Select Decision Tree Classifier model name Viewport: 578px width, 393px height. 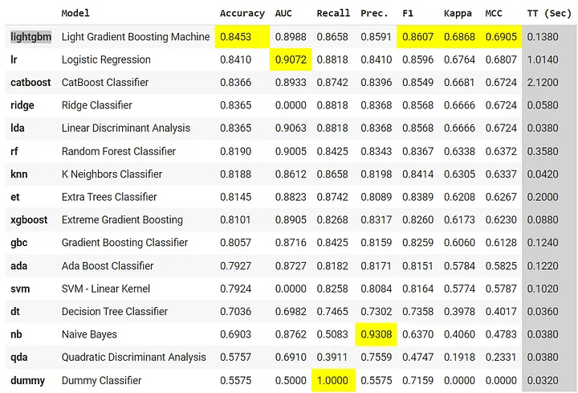pyautogui.click(x=115, y=312)
